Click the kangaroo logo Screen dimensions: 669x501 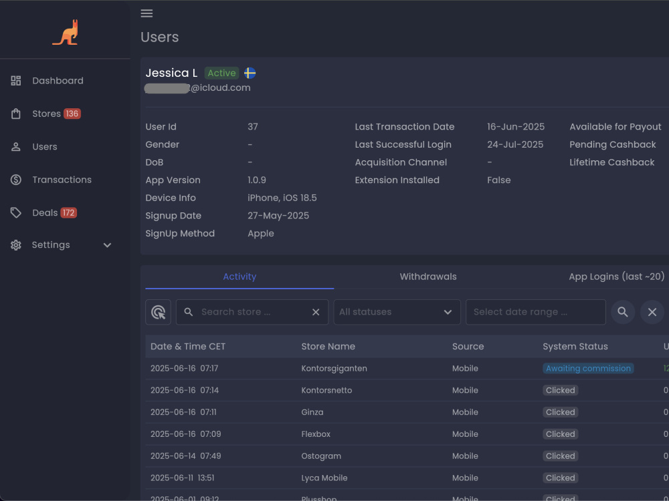[x=66, y=32]
